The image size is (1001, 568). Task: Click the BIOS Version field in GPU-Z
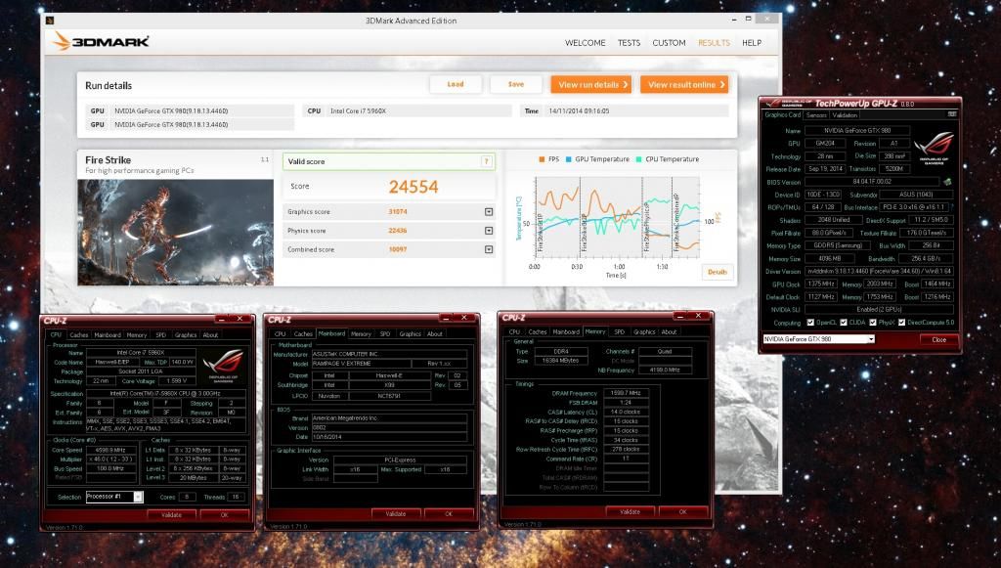871,182
